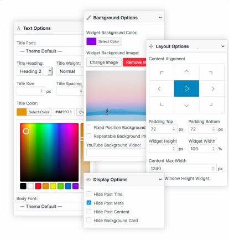
Task: Click the Content Max Width field
Action: pos(183,169)
